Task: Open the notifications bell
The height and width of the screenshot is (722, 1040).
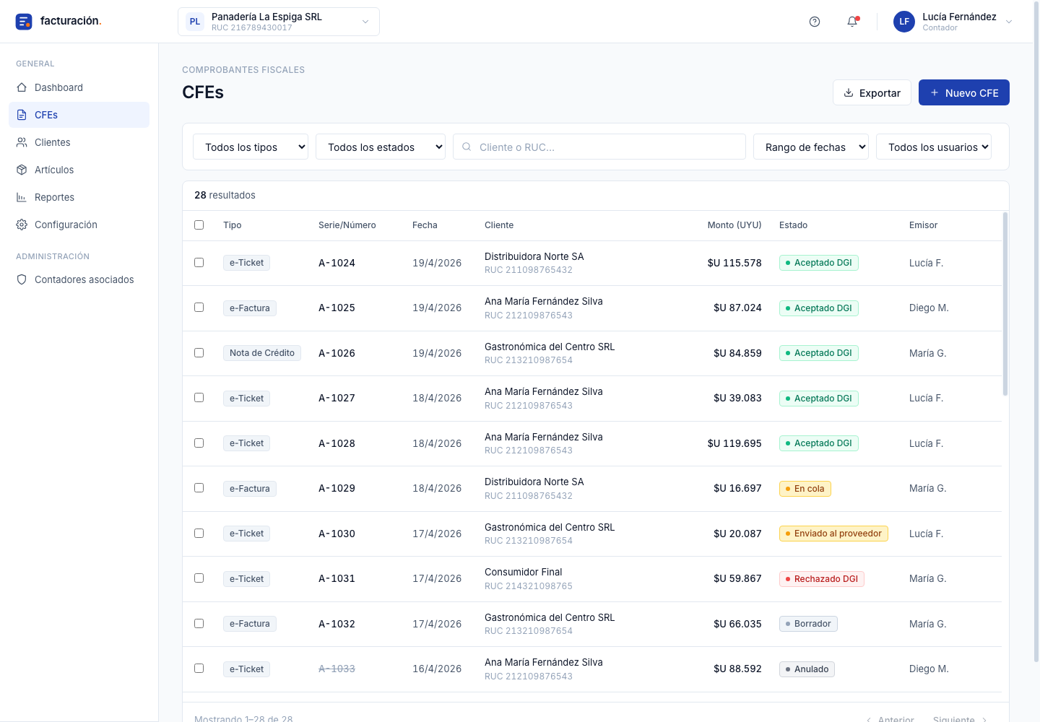Action: pos(852,22)
